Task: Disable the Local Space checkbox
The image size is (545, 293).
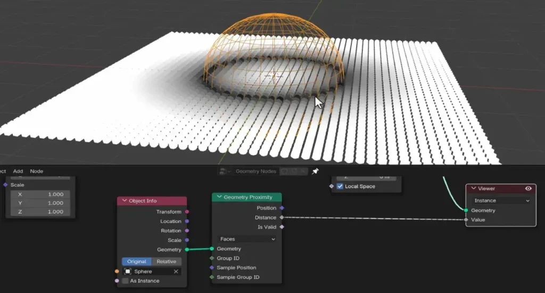Action: tap(340, 186)
